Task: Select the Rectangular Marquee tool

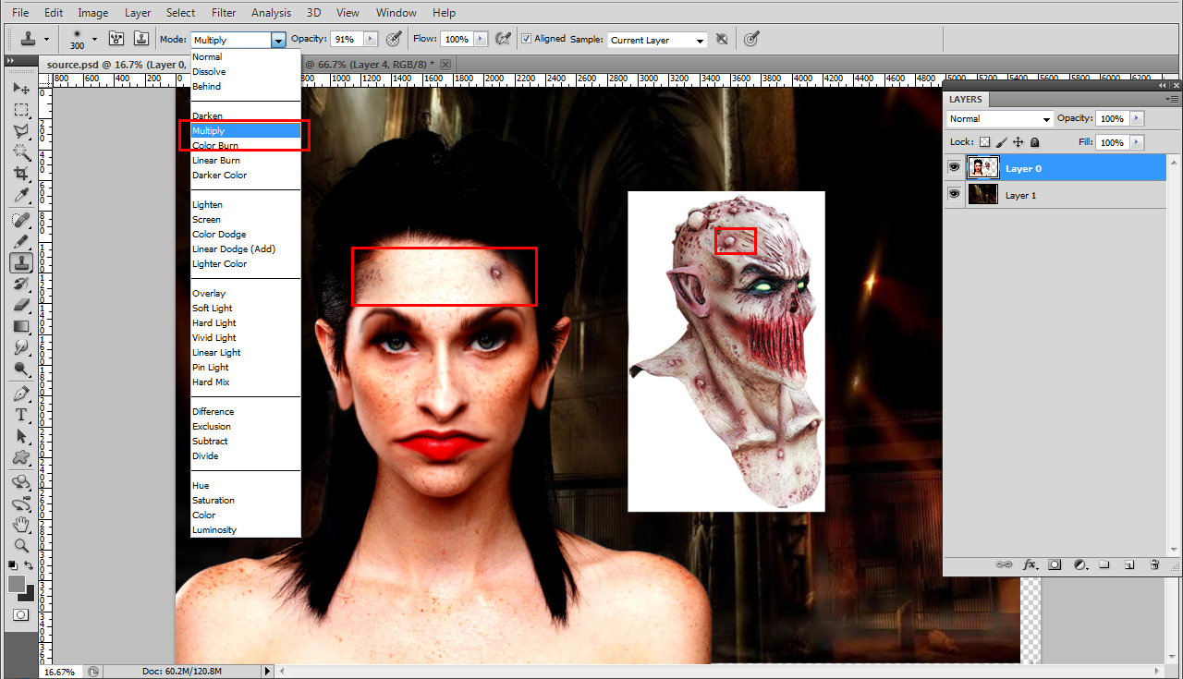Action: [x=21, y=110]
